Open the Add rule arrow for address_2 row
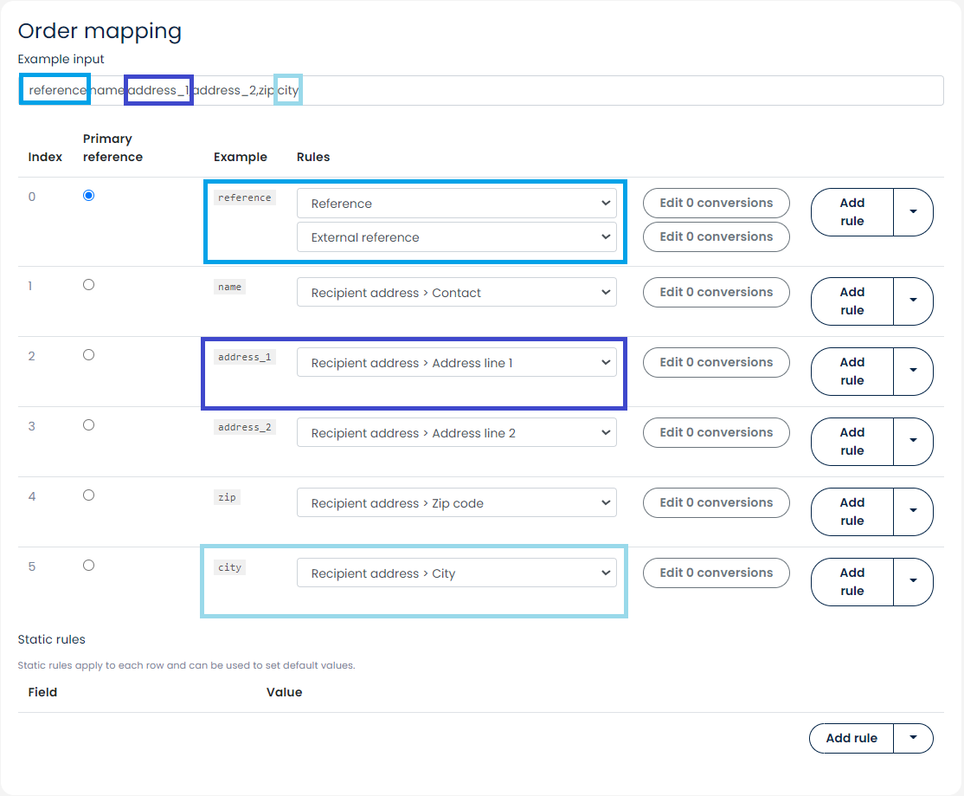This screenshot has height=796, width=964. point(913,442)
